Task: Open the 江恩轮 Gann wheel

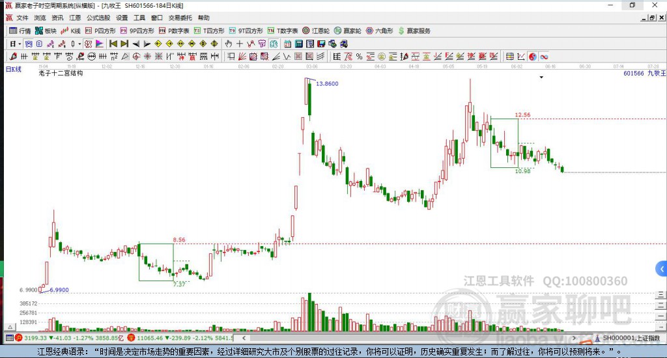Action: (x=316, y=31)
